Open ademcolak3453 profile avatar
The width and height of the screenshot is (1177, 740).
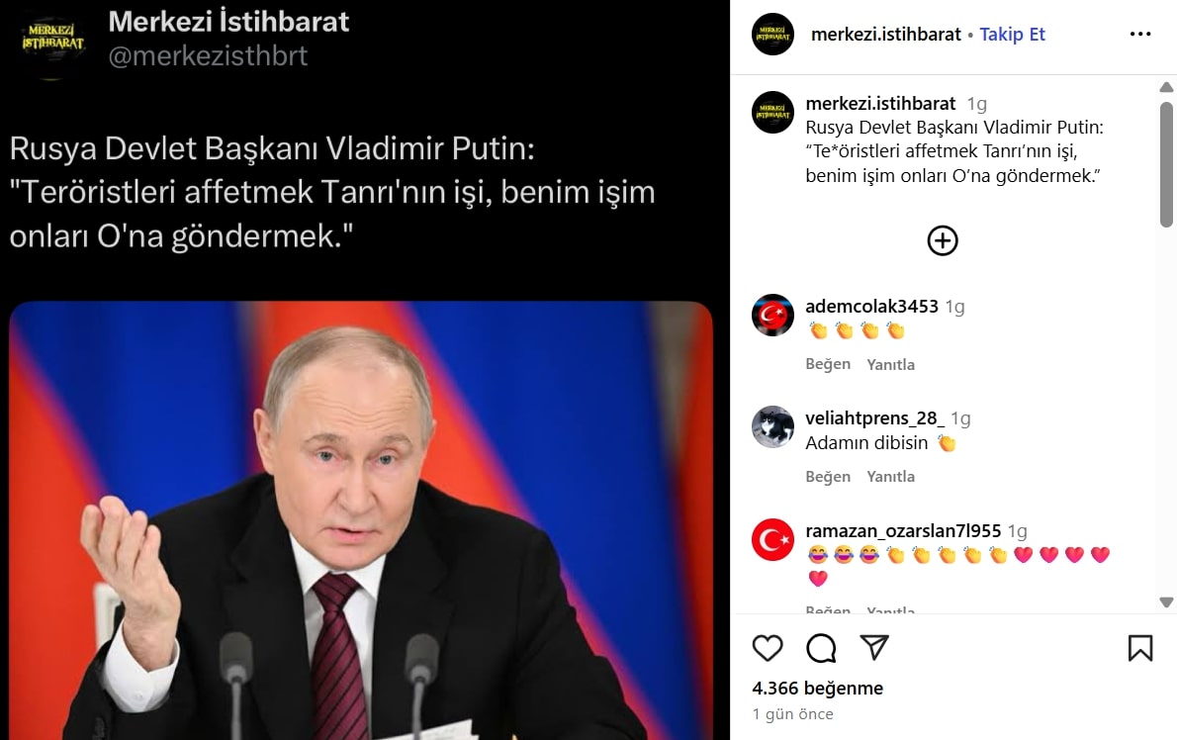[772, 316]
